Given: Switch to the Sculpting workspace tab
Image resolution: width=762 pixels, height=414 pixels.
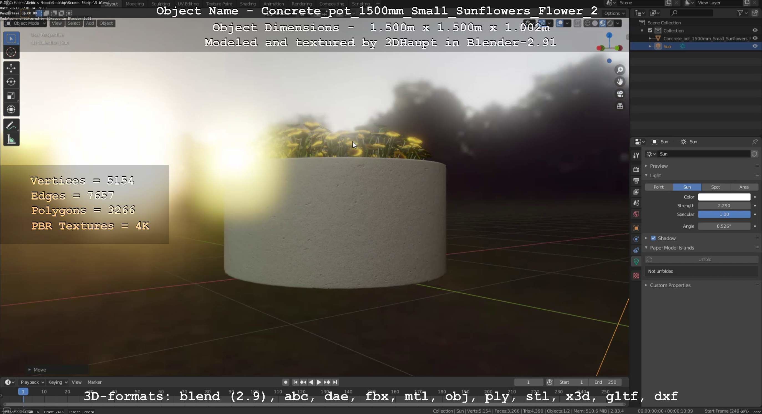Looking at the screenshot, I should pyautogui.click(x=161, y=4).
